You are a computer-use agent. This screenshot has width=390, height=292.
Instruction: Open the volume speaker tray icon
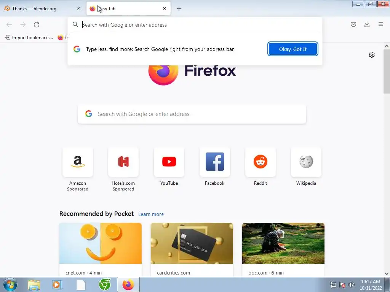click(352, 285)
